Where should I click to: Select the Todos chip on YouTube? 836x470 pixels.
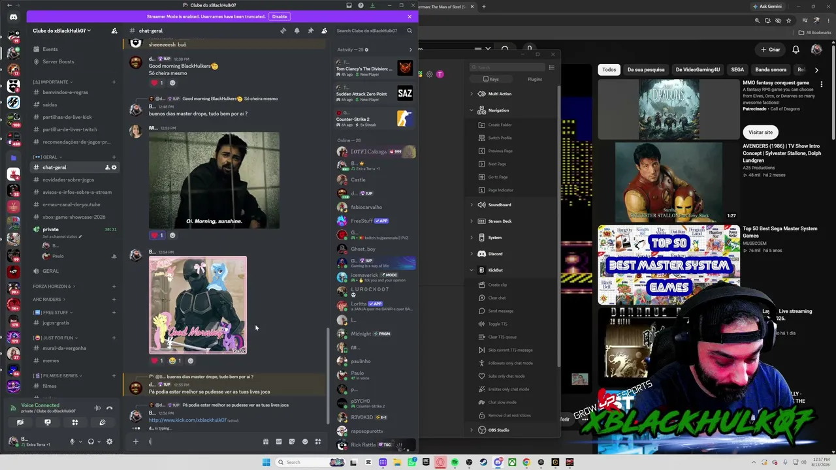pyautogui.click(x=609, y=70)
